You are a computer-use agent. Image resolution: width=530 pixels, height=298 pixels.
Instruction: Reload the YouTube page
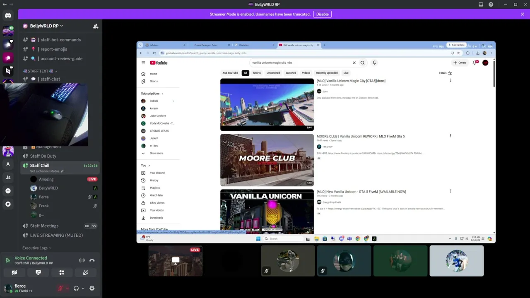[154, 53]
